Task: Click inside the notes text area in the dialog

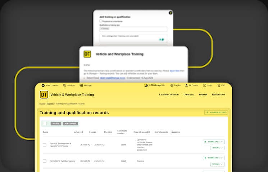Action: (133, 38)
